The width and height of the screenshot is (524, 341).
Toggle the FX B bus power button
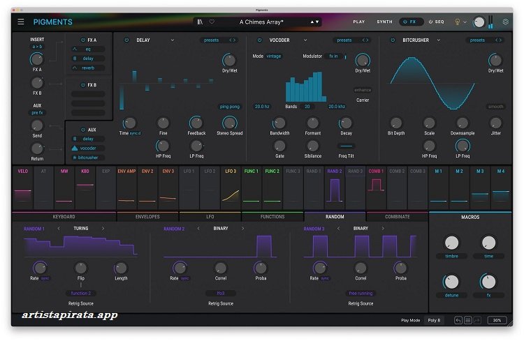[83, 85]
